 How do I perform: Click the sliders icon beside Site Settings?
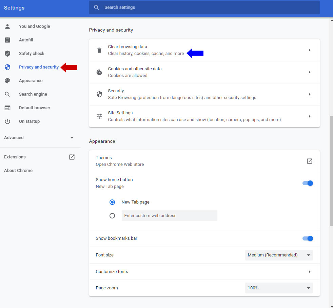click(99, 116)
